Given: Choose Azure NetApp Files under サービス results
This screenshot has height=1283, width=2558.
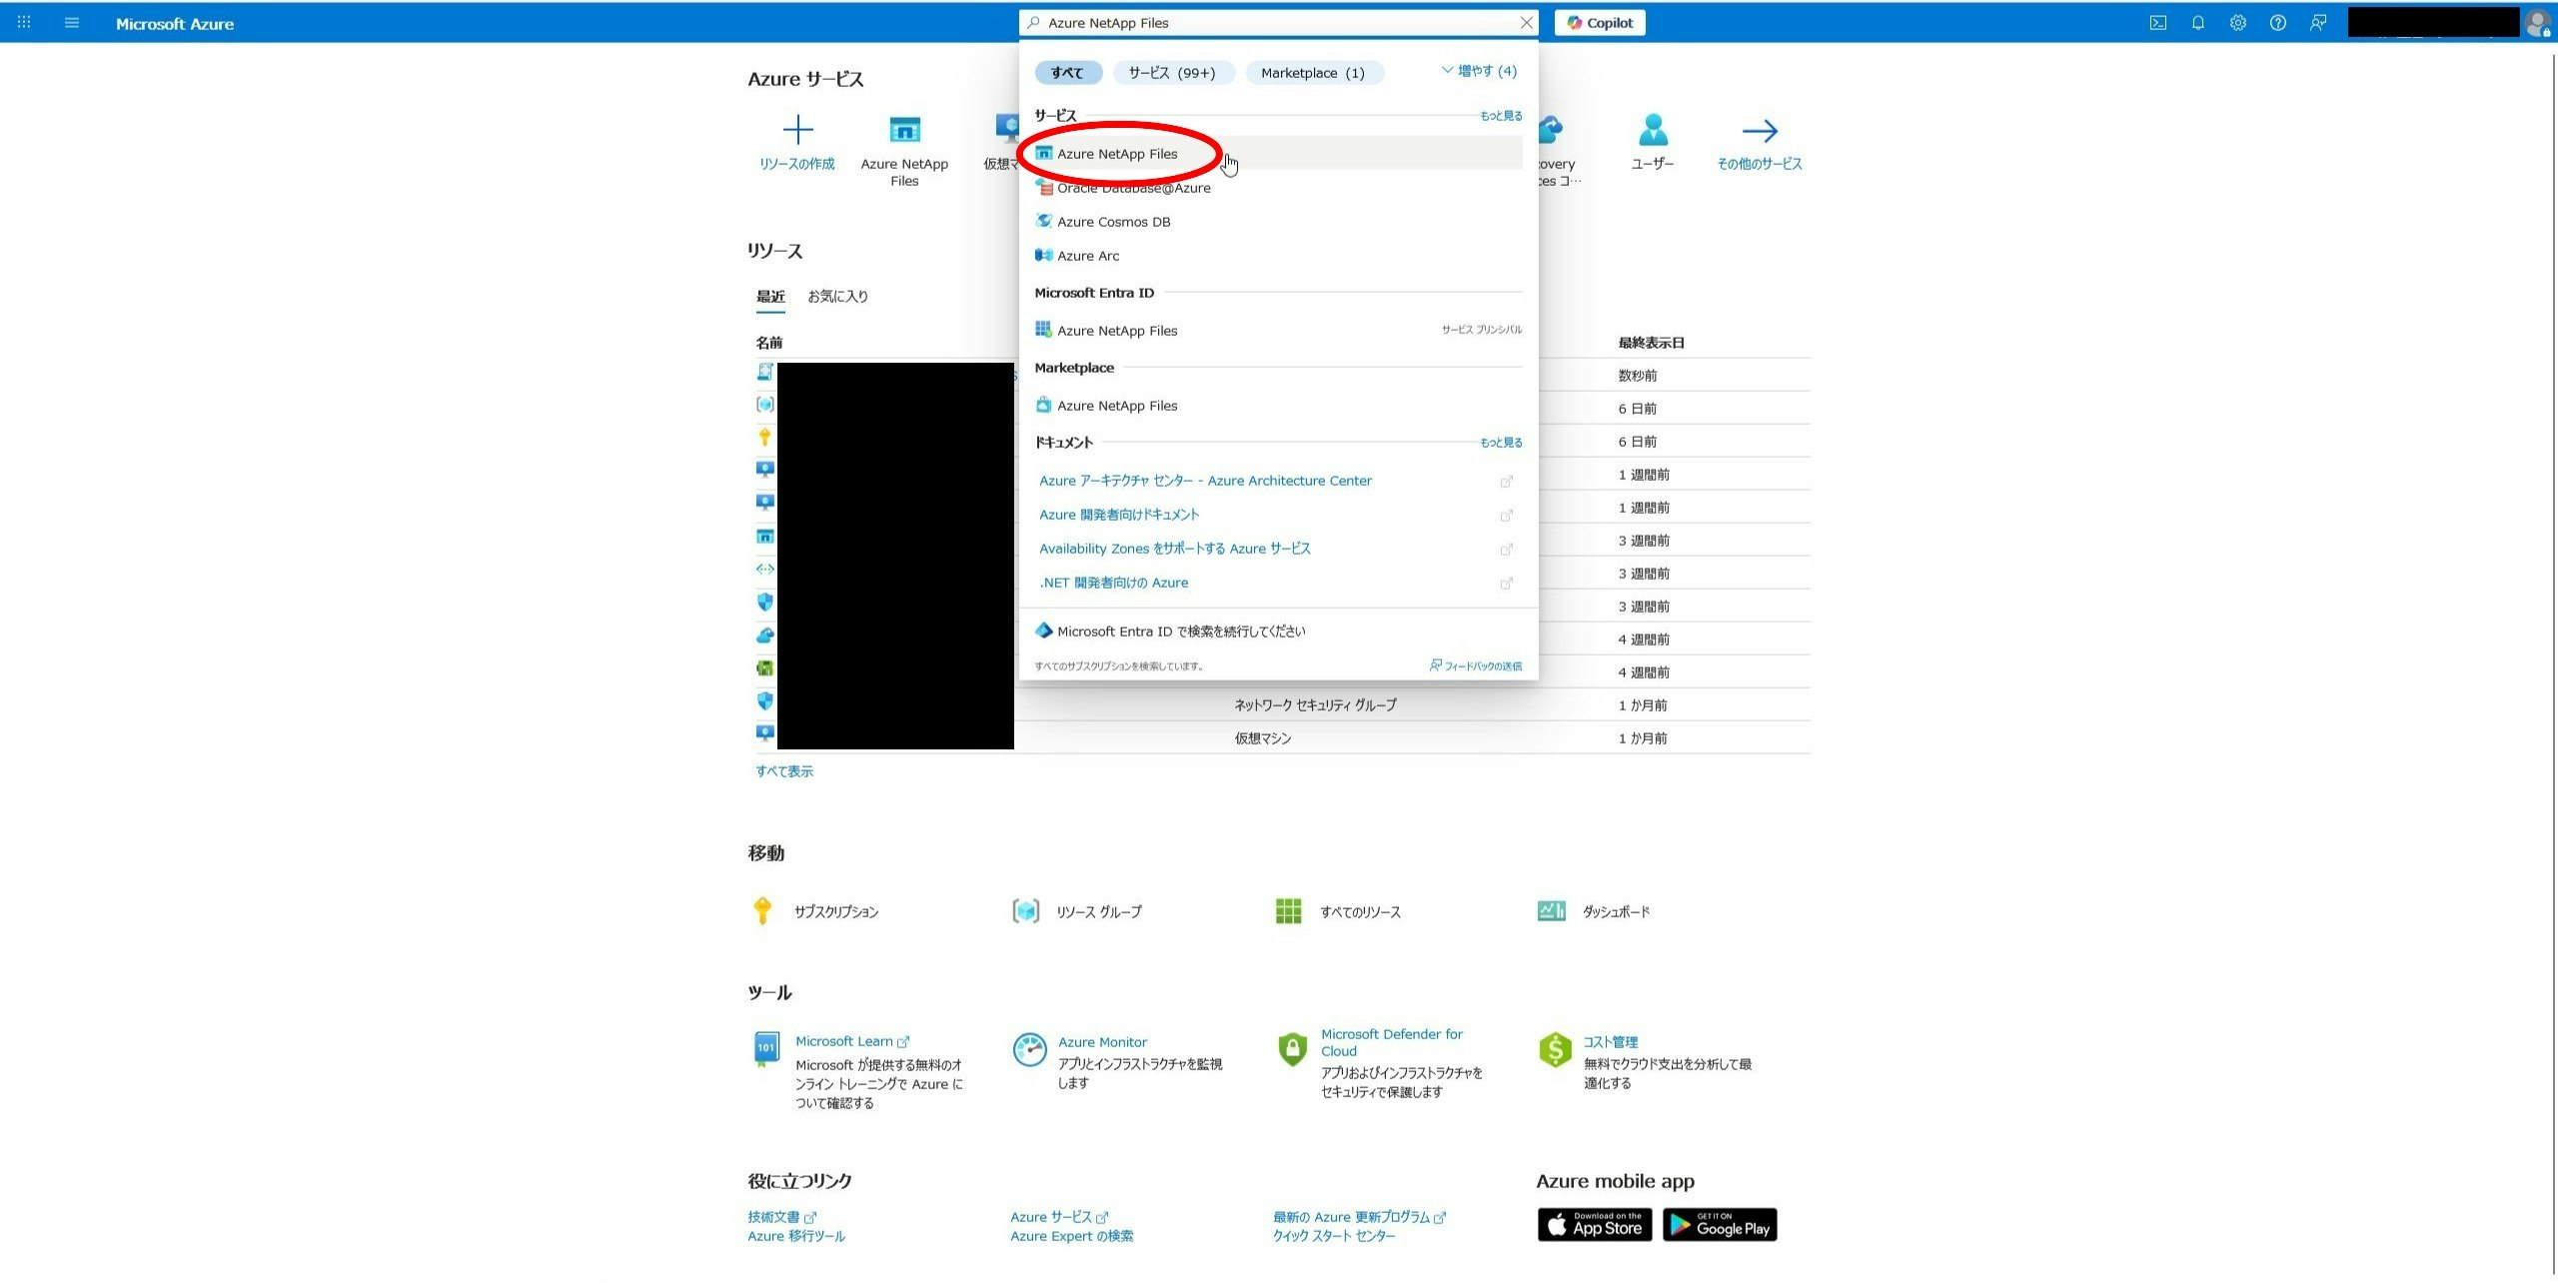Looking at the screenshot, I should click(1117, 154).
